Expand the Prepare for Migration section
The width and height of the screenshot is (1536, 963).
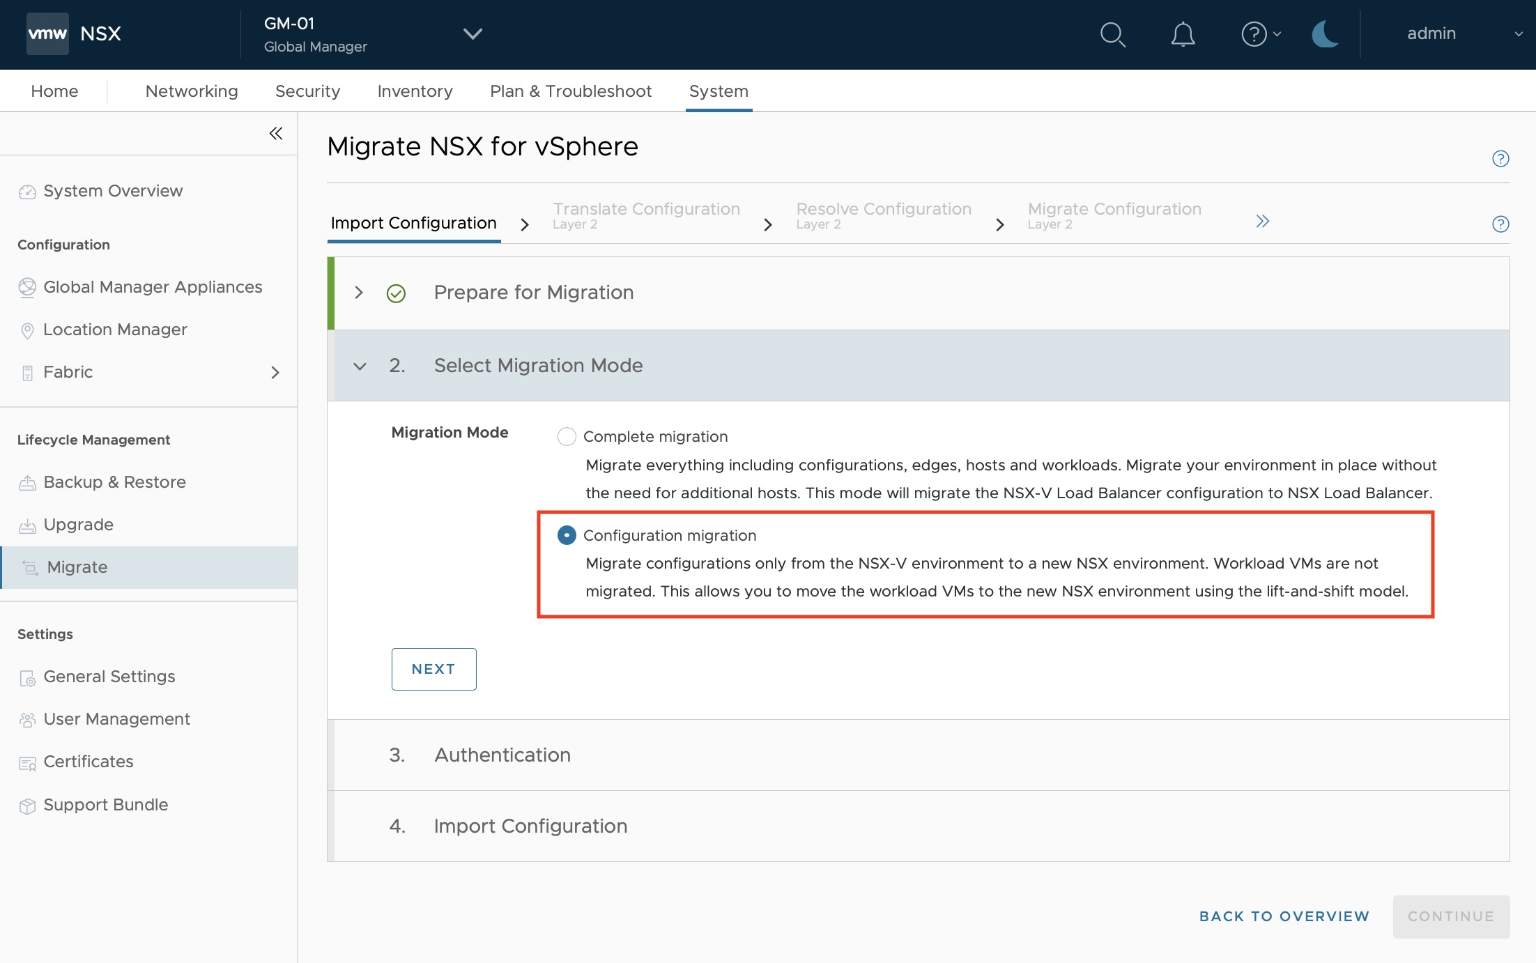tap(359, 293)
